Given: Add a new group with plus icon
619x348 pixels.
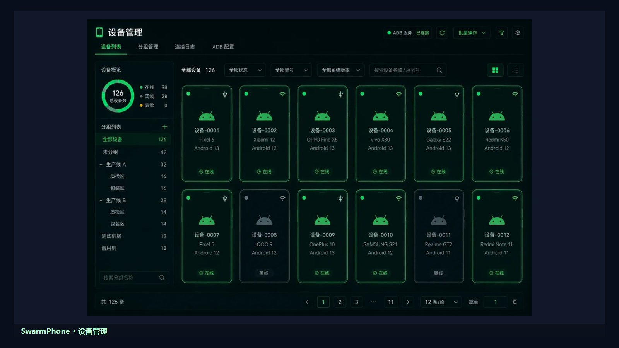Looking at the screenshot, I should tap(165, 127).
